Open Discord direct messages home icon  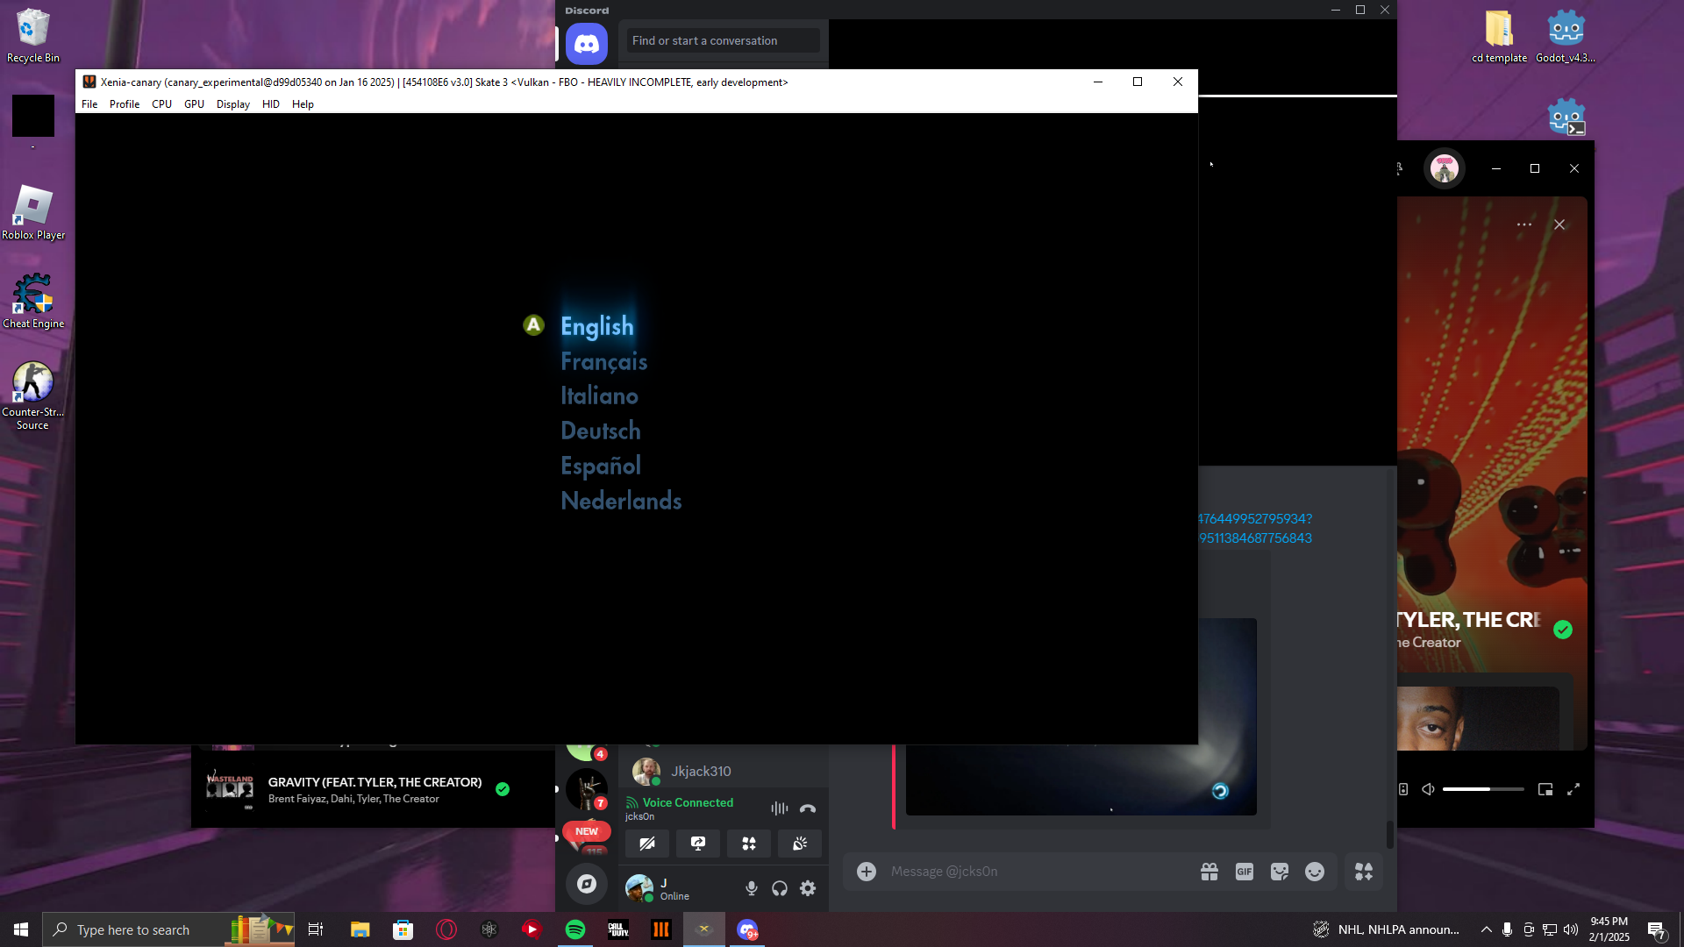(x=587, y=43)
